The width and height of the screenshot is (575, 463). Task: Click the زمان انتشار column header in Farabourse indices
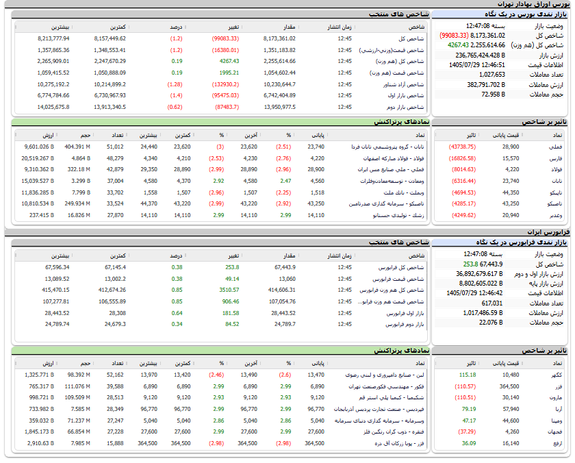(340, 255)
